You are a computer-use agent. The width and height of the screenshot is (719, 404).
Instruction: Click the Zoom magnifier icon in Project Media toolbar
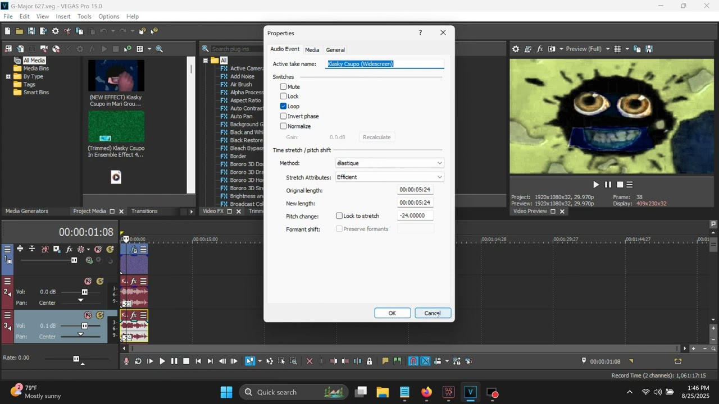coord(159,49)
